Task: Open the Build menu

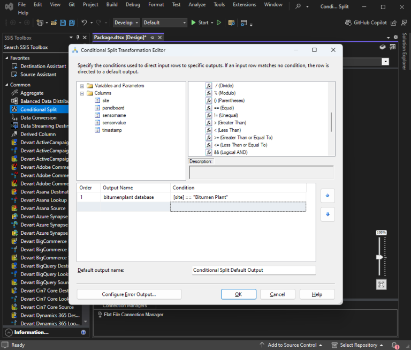Action: [x=112, y=4]
